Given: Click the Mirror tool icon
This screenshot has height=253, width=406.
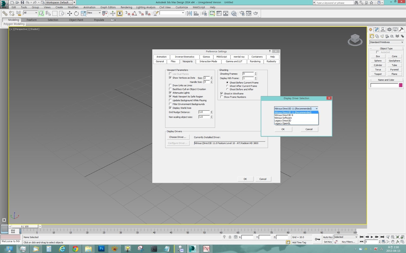Looking at the screenshot, I should tap(189, 13).
